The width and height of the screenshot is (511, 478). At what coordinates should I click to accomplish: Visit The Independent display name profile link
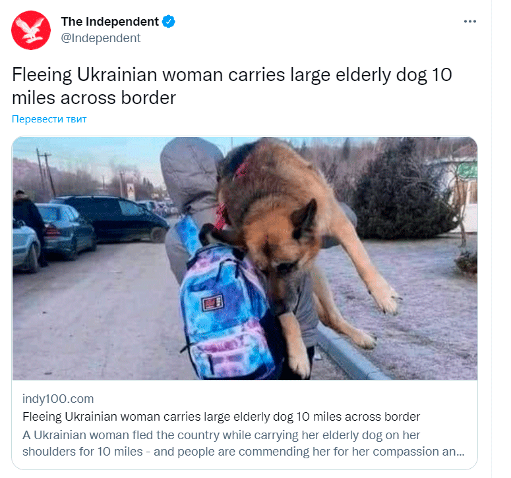point(110,22)
